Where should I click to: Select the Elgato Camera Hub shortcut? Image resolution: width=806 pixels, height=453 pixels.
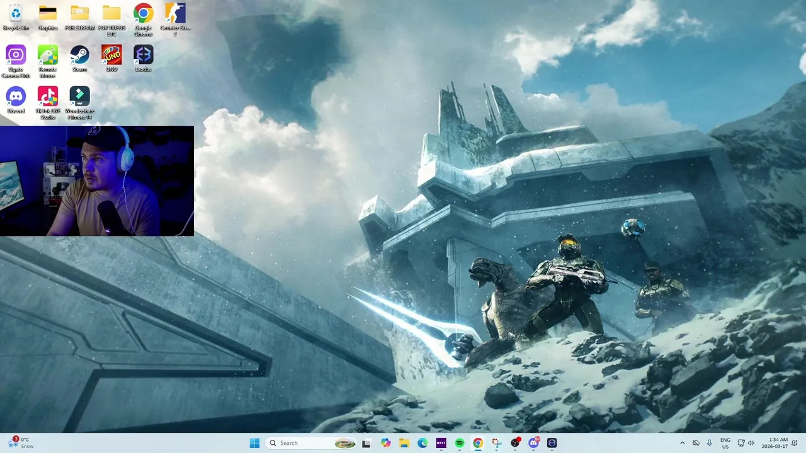tap(16, 61)
